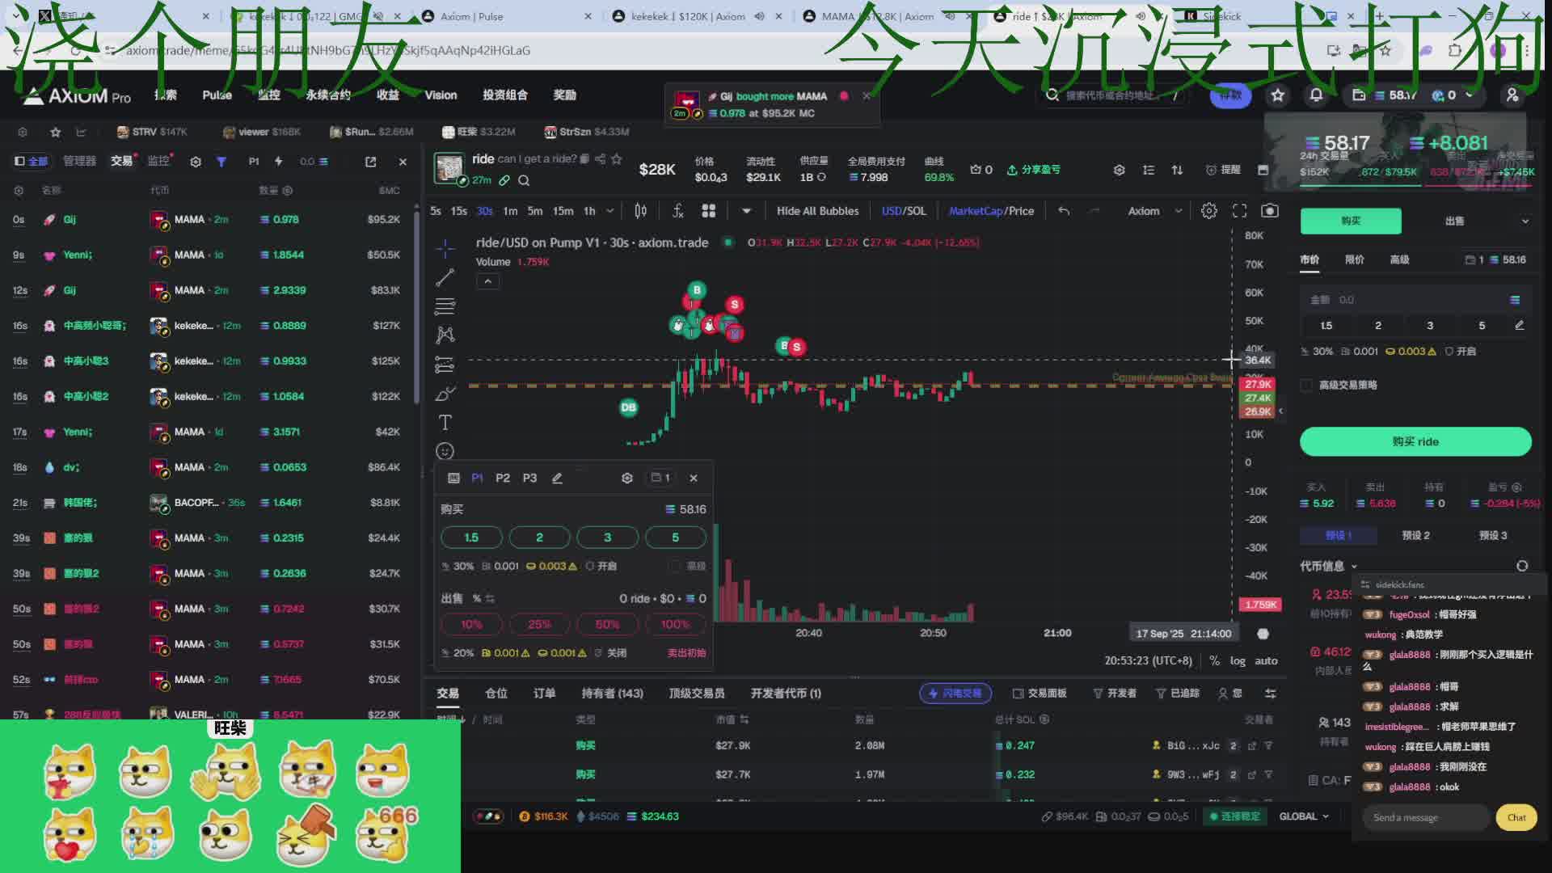Dismiss the Gij bought MAMA notification
This screenshot has width=1552, height=873.
(867, 95)
